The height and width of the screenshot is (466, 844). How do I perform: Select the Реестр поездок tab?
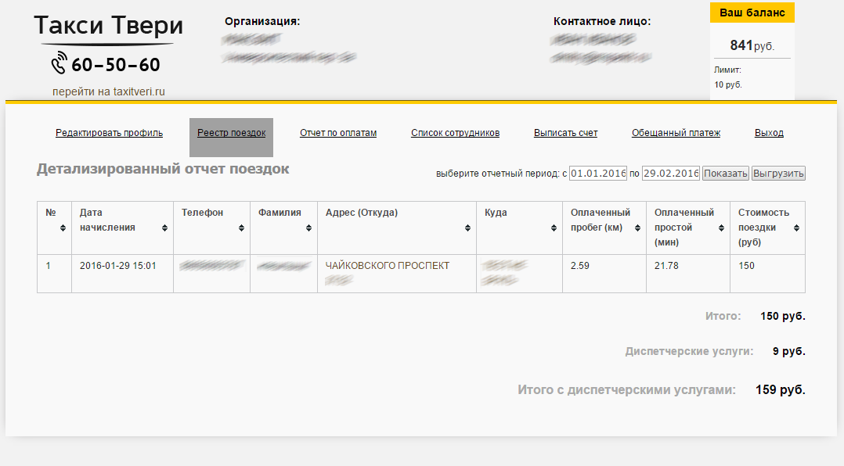click(x=231, y=133)
